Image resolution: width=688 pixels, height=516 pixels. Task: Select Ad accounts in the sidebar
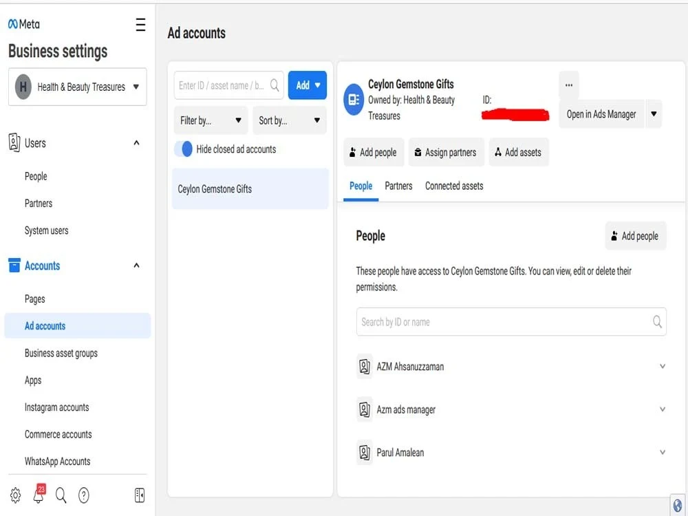pos(77,325)
